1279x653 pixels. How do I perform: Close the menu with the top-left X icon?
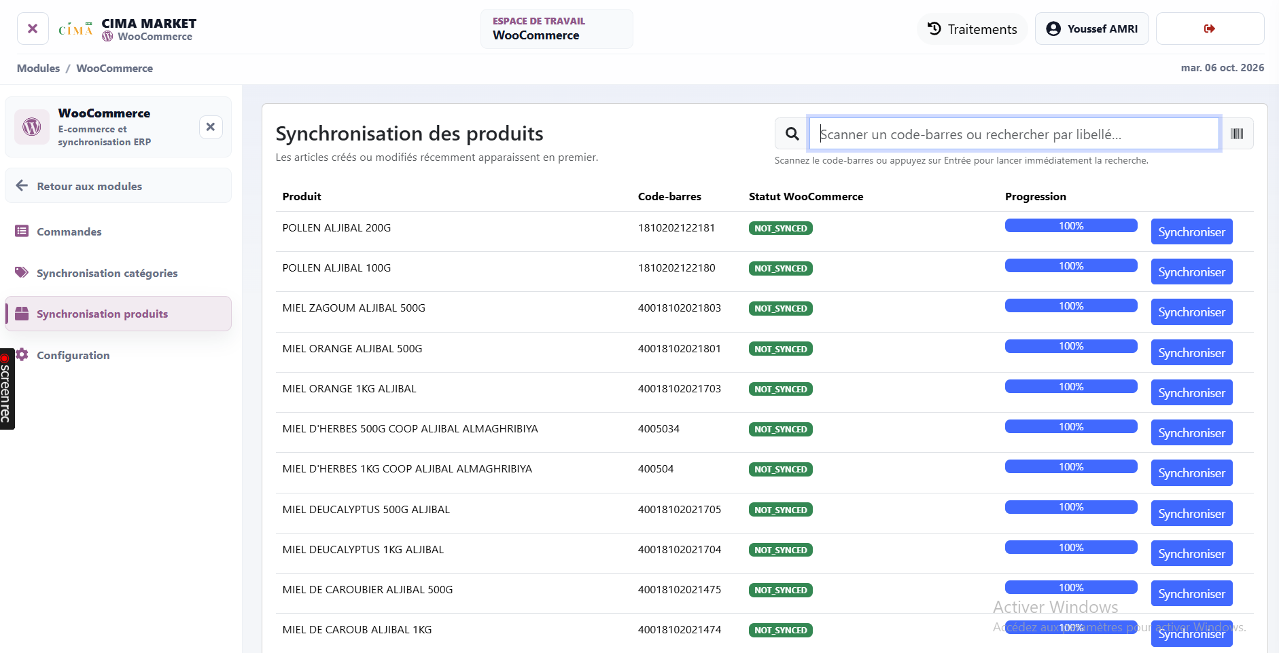[x=33, y=29]
